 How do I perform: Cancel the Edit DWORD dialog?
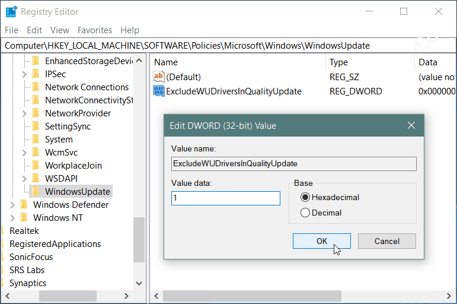tap(387, 241)
